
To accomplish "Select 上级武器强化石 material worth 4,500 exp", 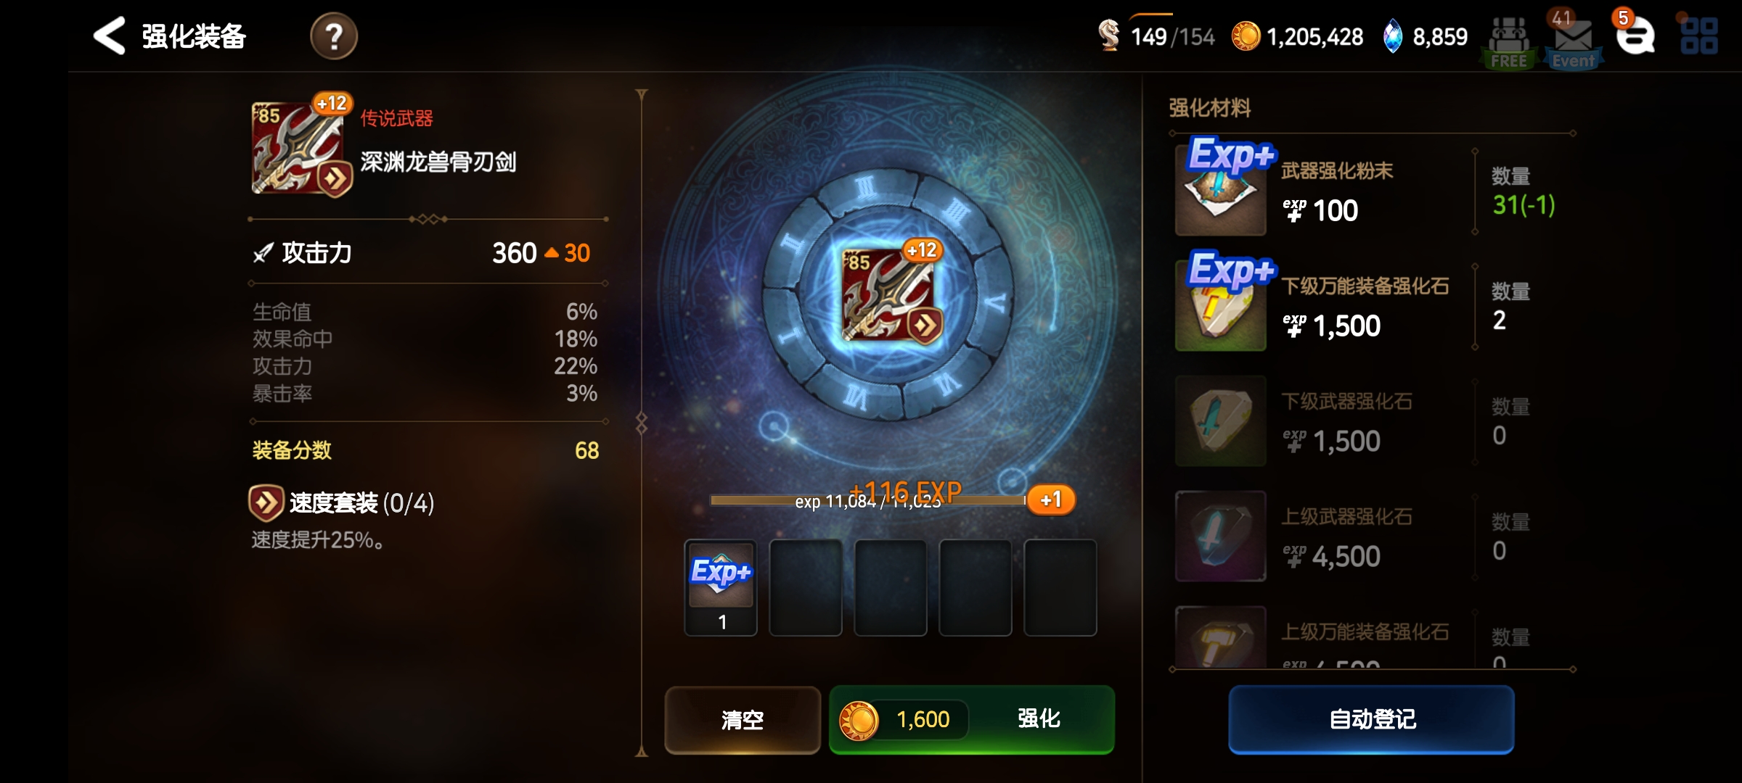I will [x=1372, y=536].
